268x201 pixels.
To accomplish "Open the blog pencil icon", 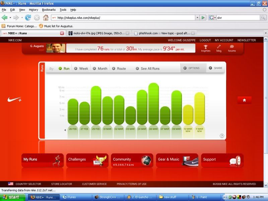I will click(x=219, y=47).
